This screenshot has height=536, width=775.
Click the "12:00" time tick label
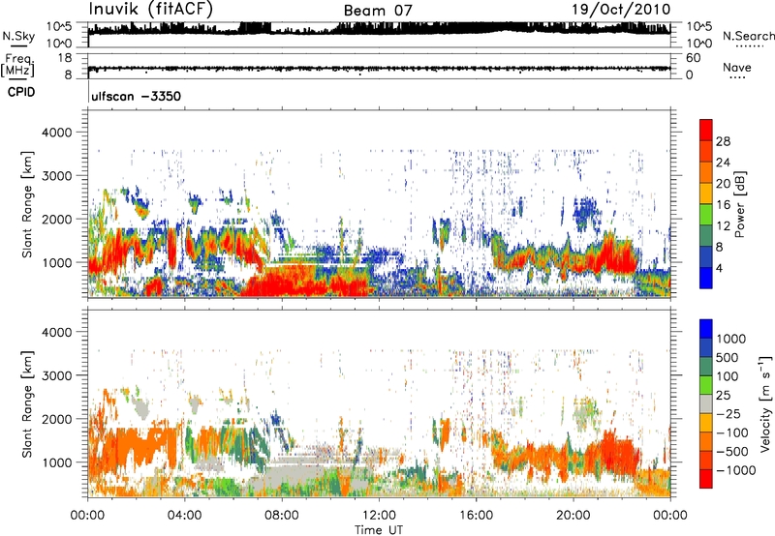coord(379,516)
